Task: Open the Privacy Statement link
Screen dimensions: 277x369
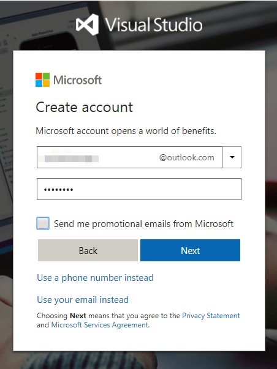Action: tap(211, 316)
